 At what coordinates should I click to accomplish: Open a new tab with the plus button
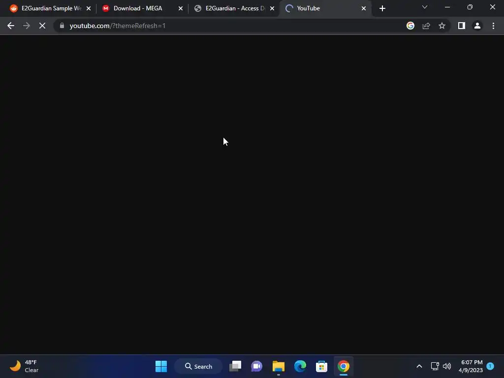click(x=382, y=8)
